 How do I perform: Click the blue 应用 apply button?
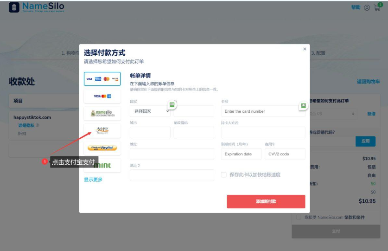point(365,141)
